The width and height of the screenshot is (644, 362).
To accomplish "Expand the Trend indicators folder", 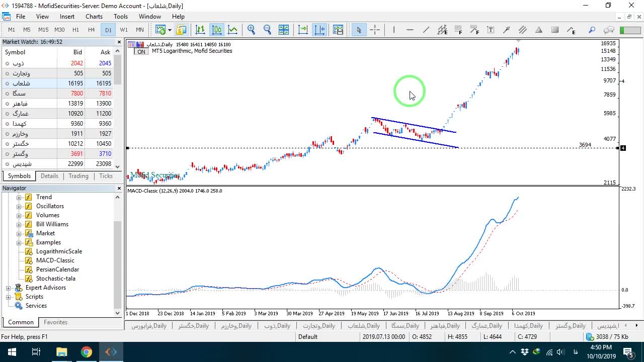I will (x=19, y=197).
